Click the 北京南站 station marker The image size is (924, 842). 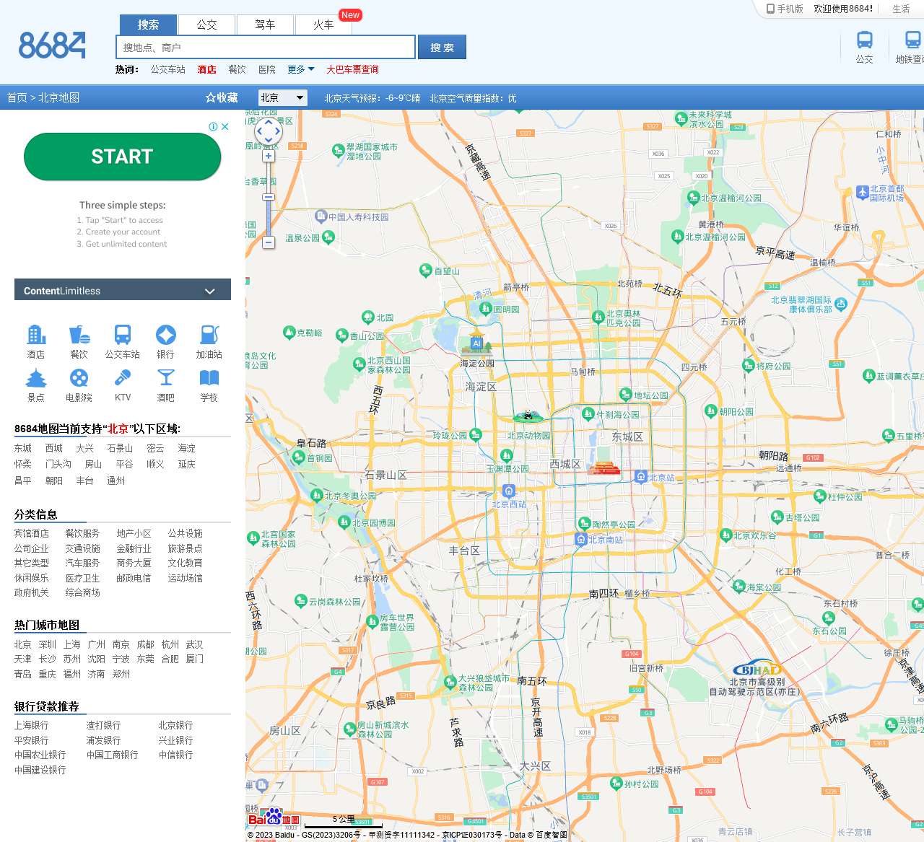click(x=580, y=539)
